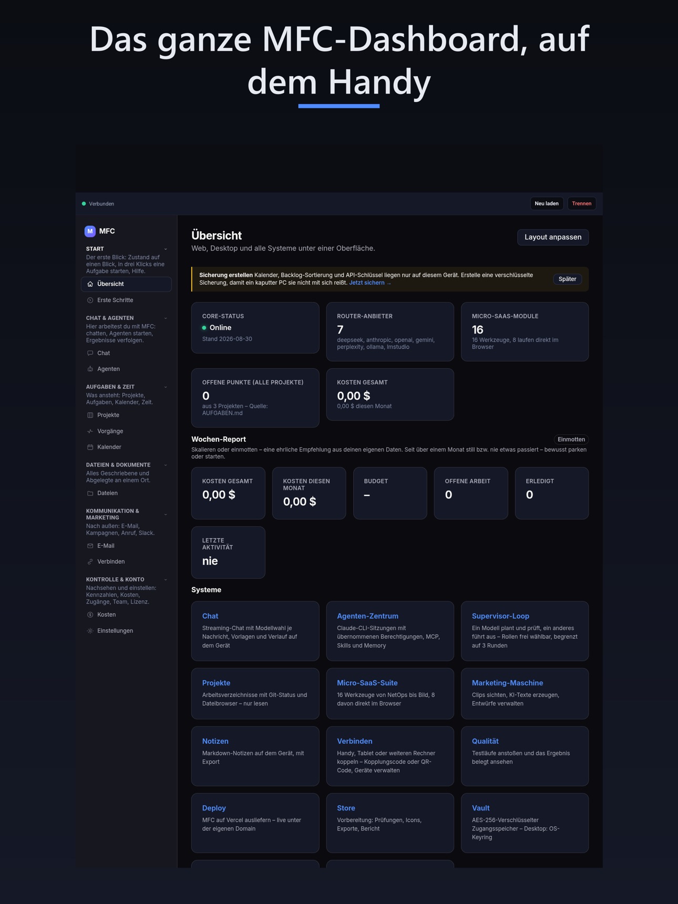Viewport: 678px width, 904px height.
Task: Open the Layout anpassen button
Action: 553,237
